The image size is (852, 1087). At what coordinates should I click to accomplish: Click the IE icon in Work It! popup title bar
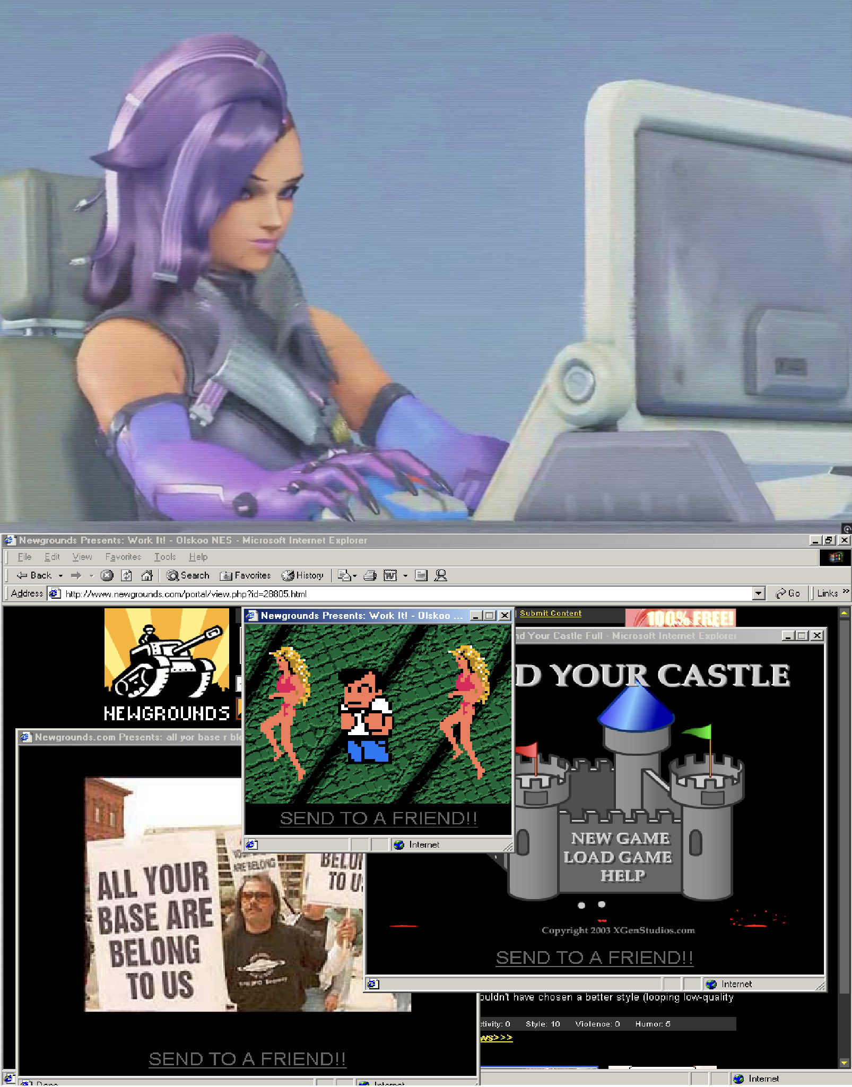(252, 616)
